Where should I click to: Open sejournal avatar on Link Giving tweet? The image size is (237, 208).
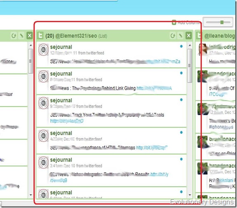(43, 76)
